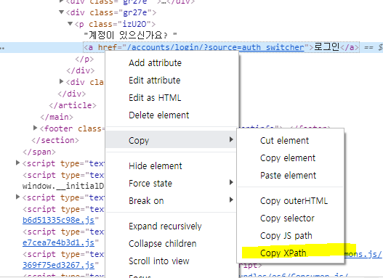Click submenu arrow next to Copy
The height and width of the screenshot is (278, 383).
(x=231, y=139)
